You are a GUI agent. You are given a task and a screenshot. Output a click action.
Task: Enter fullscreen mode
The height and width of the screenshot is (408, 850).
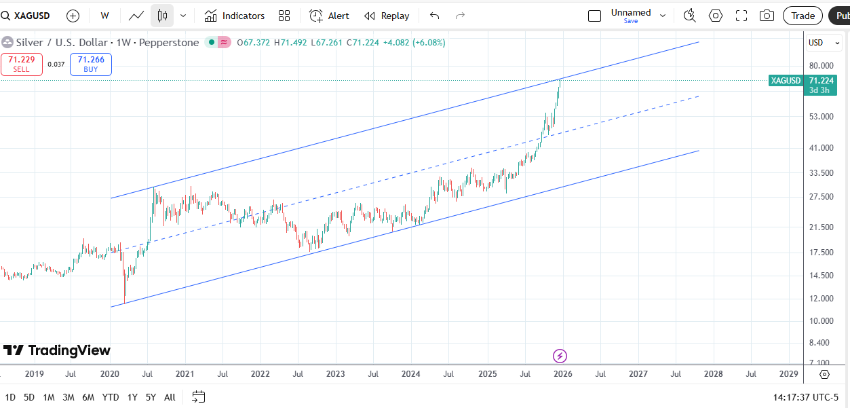(741, 16)
